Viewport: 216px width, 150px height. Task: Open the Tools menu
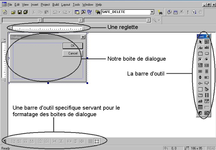coord(76,5)
